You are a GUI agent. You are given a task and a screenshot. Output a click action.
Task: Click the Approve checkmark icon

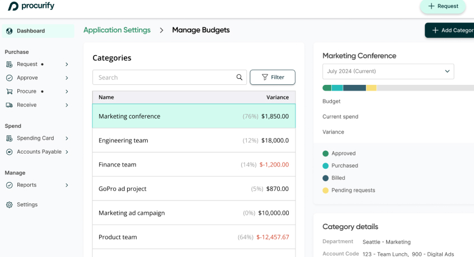9,78
